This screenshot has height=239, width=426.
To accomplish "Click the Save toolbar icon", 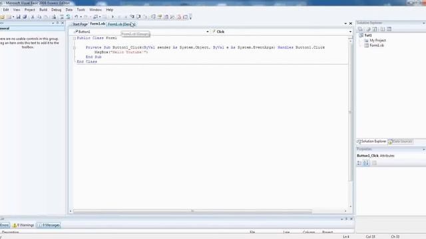I will point(18,17).
